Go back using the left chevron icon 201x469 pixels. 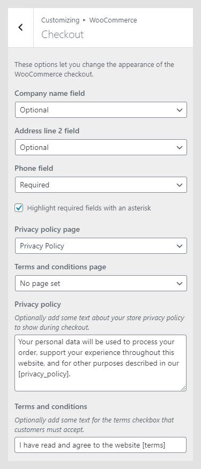click(x=20, y=27)
